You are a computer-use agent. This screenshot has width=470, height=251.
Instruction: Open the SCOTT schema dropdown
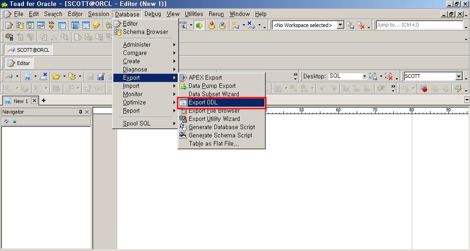pos(459,76)
